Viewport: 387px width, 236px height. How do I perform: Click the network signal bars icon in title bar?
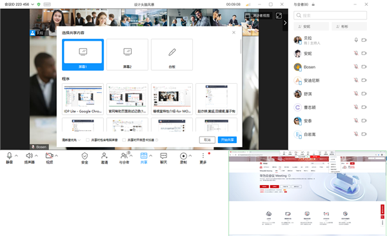[x=248, y=5]
